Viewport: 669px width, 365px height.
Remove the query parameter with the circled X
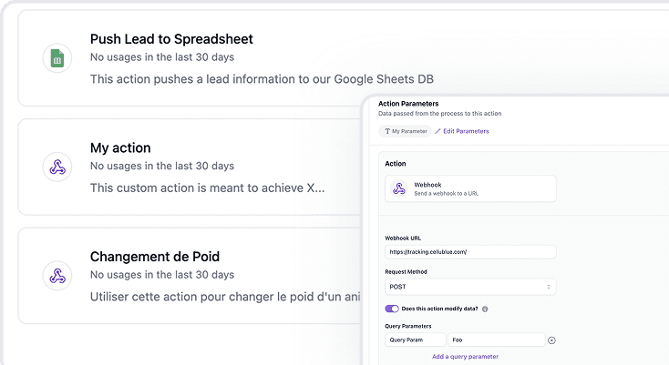(x=551, y=340)
